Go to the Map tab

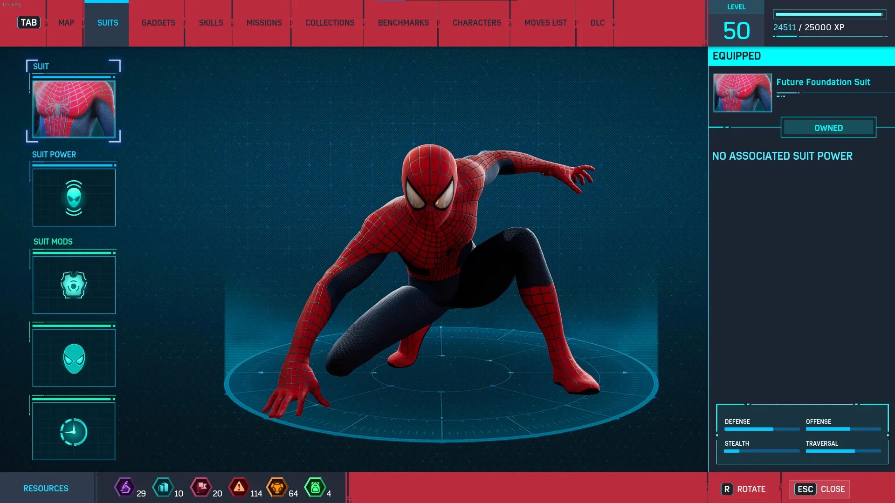tap(66, 23)
